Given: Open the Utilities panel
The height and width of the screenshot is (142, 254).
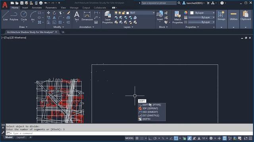Looking at the screenshot, I should tap(233, 19).
